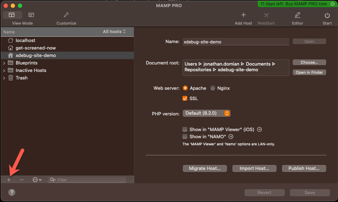The width and height of the screenshot is (338, 202).
Task: Select the xdebug-site-demo host row
Action: [67, 55]
